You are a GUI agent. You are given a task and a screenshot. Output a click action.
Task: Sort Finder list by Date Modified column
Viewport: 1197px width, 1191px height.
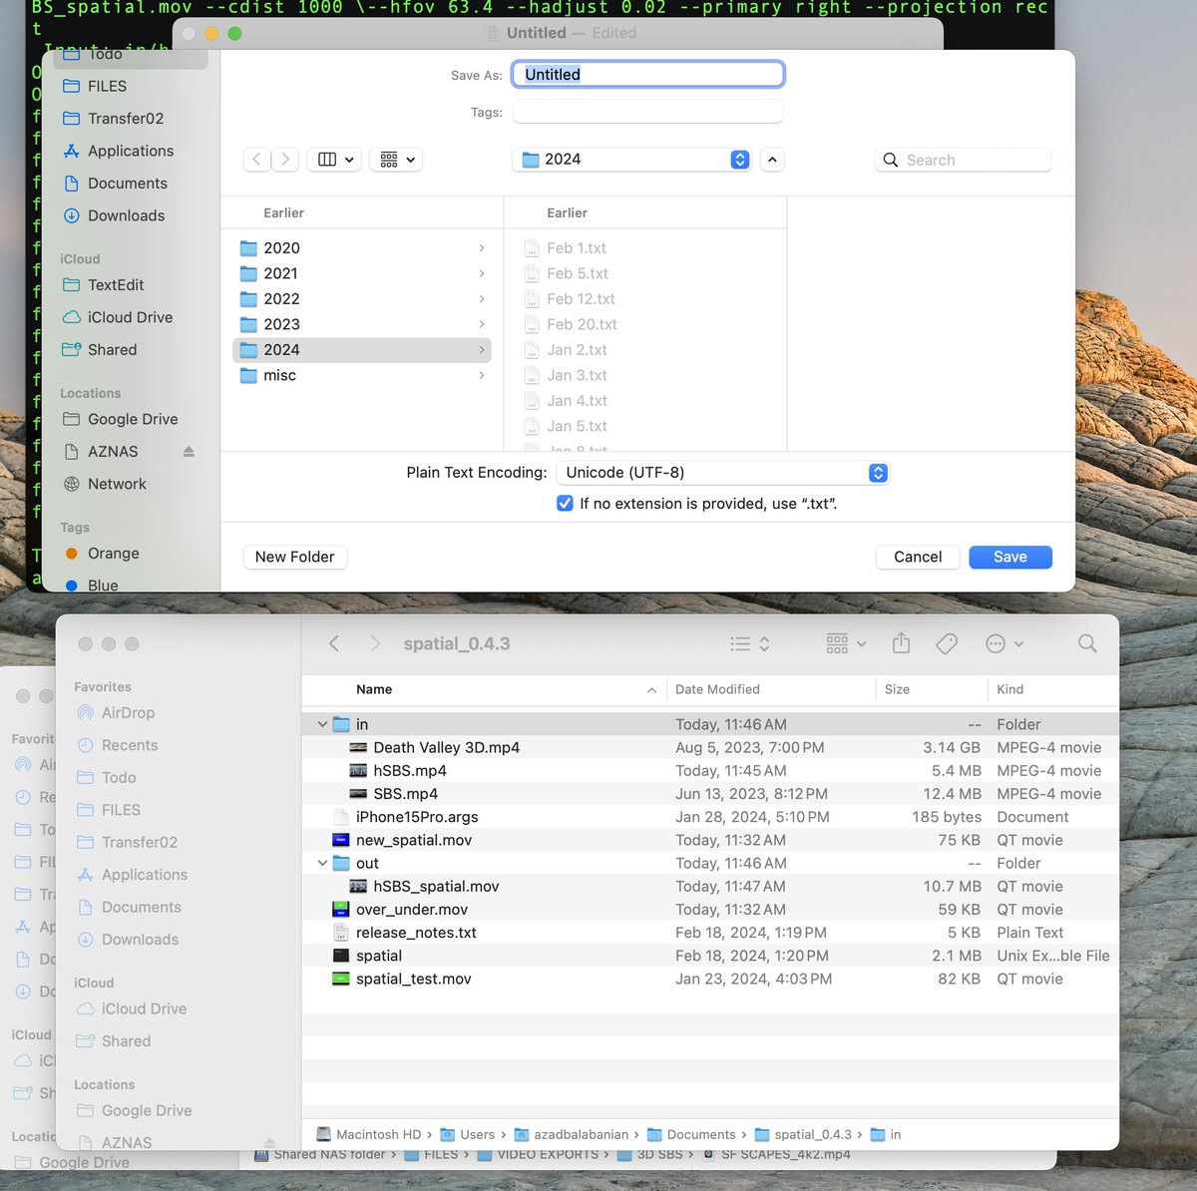[x=771, y=689]
